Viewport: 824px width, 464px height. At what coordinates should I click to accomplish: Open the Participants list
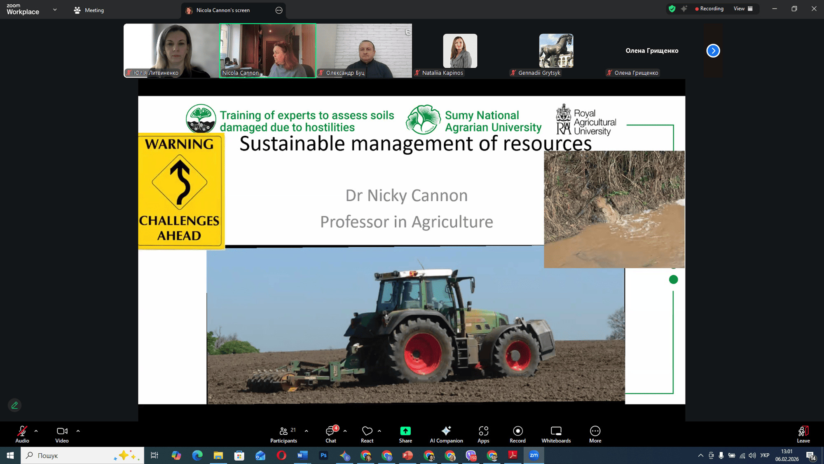[283, 434]
